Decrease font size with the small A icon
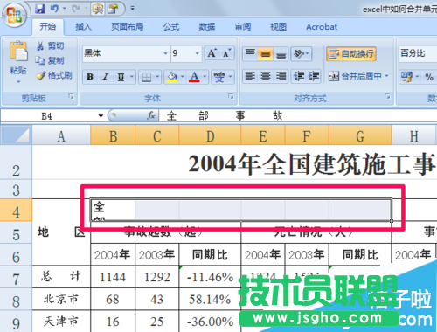 [x=226, y=53]
